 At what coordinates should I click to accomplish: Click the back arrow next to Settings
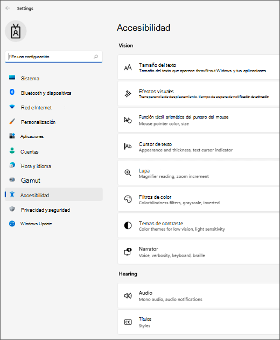tap(8, 8)
